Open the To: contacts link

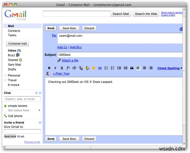point(54,35)
